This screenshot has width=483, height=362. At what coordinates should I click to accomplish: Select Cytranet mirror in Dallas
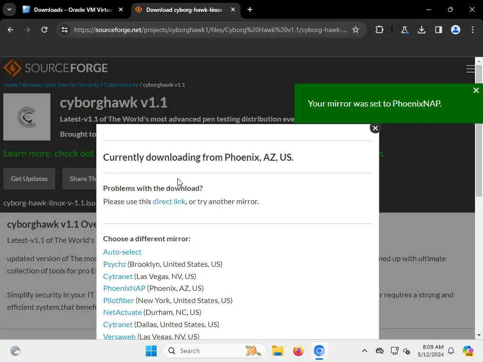pos(117,324)
